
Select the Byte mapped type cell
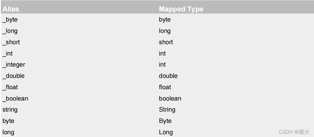pyautogui.click(x=165, y=121)
